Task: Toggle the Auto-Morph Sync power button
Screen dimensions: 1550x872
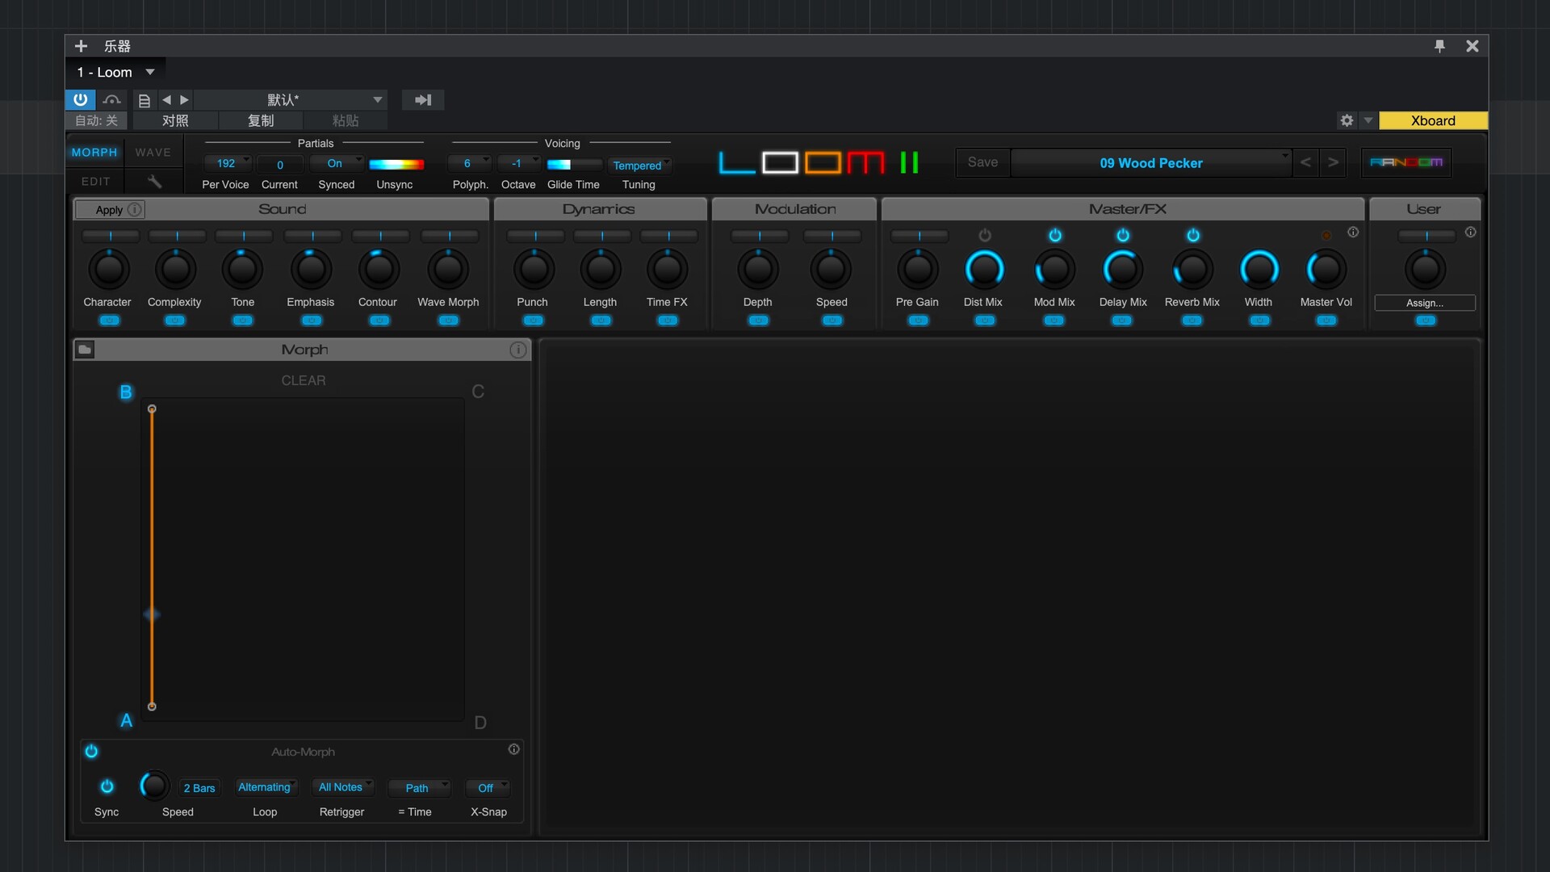Action: [x=107, y=786]
